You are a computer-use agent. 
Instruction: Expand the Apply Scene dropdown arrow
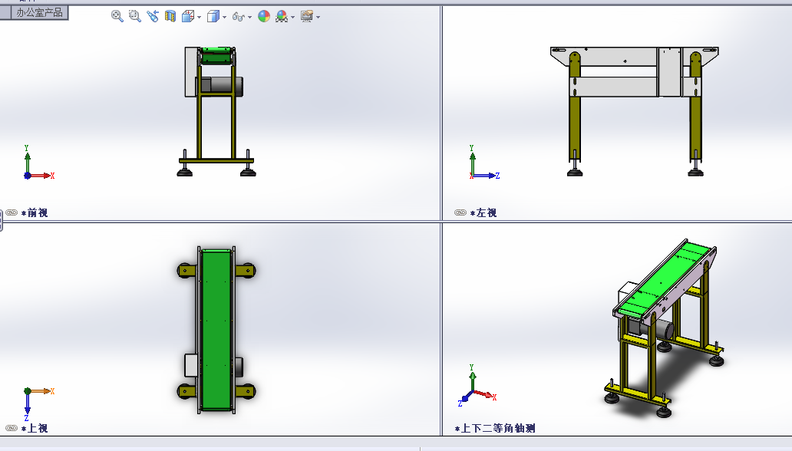pos(293,17)
